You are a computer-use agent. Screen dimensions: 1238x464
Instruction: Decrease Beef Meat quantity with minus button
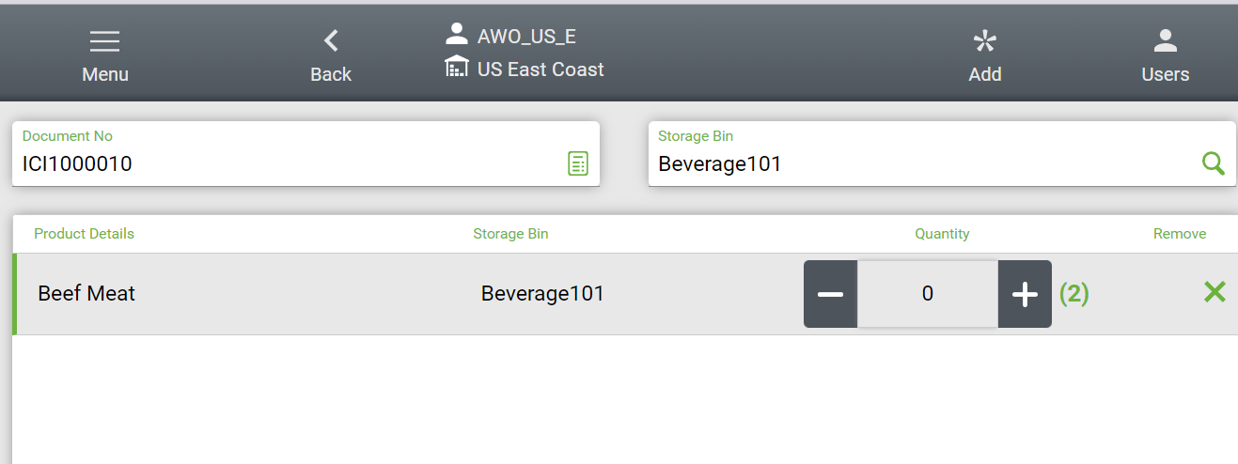pyautogui.click(x=830, y=294)
